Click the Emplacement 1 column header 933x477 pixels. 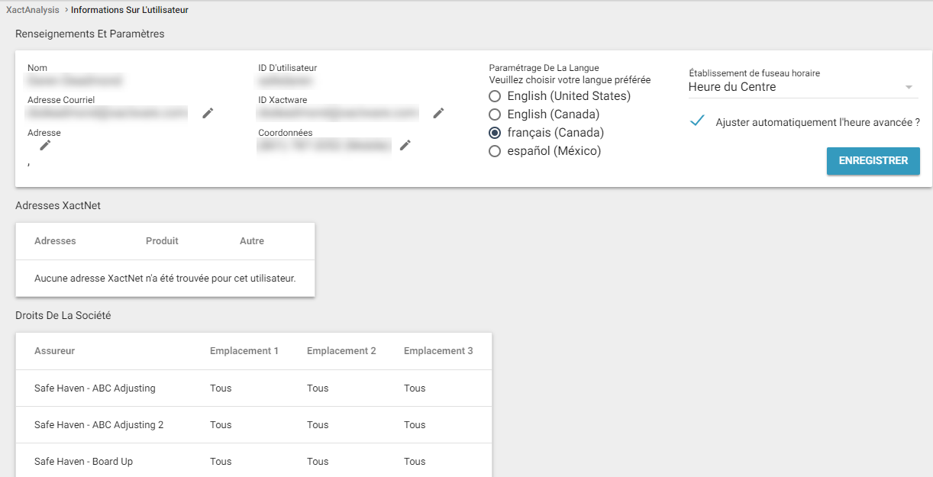[x=244, y=351]
